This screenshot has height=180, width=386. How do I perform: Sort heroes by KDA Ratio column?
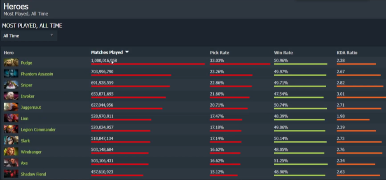coord(346,53)
